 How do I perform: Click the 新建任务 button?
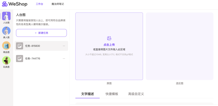[x=42, y=33]
